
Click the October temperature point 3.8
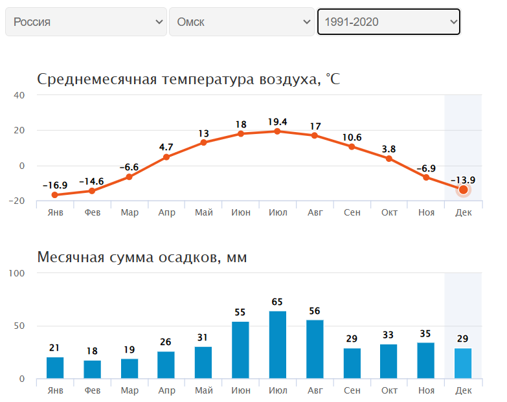click(x=389, y=159)
